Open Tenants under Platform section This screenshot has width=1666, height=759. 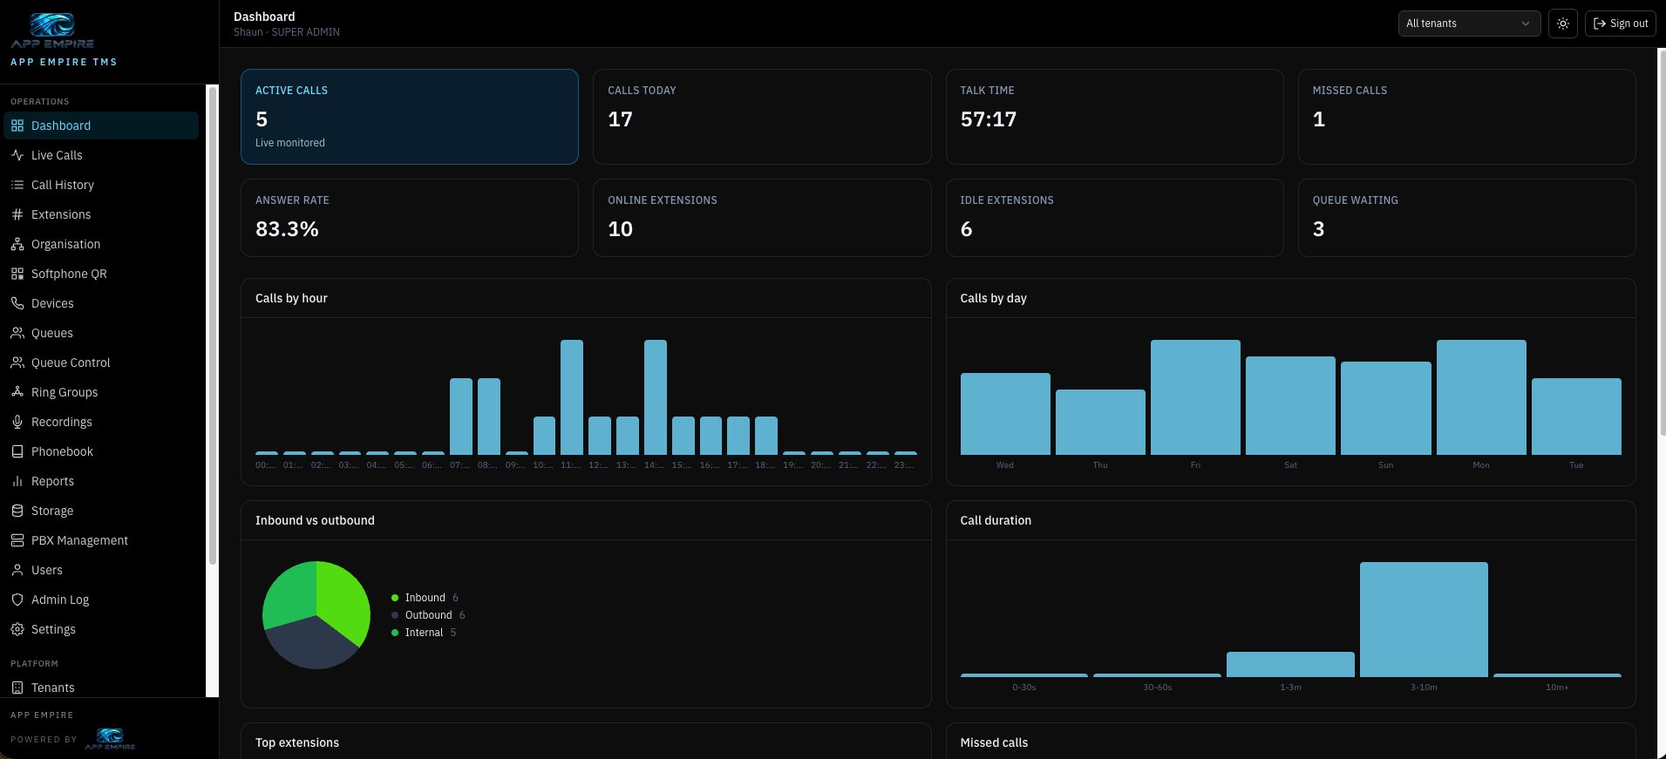(x=101, y=688)
